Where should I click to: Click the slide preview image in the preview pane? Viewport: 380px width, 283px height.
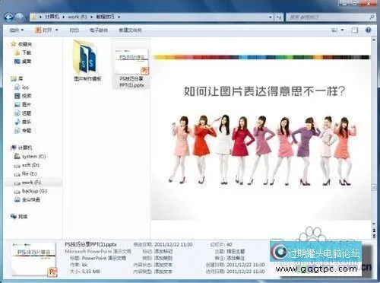[261, 138]
